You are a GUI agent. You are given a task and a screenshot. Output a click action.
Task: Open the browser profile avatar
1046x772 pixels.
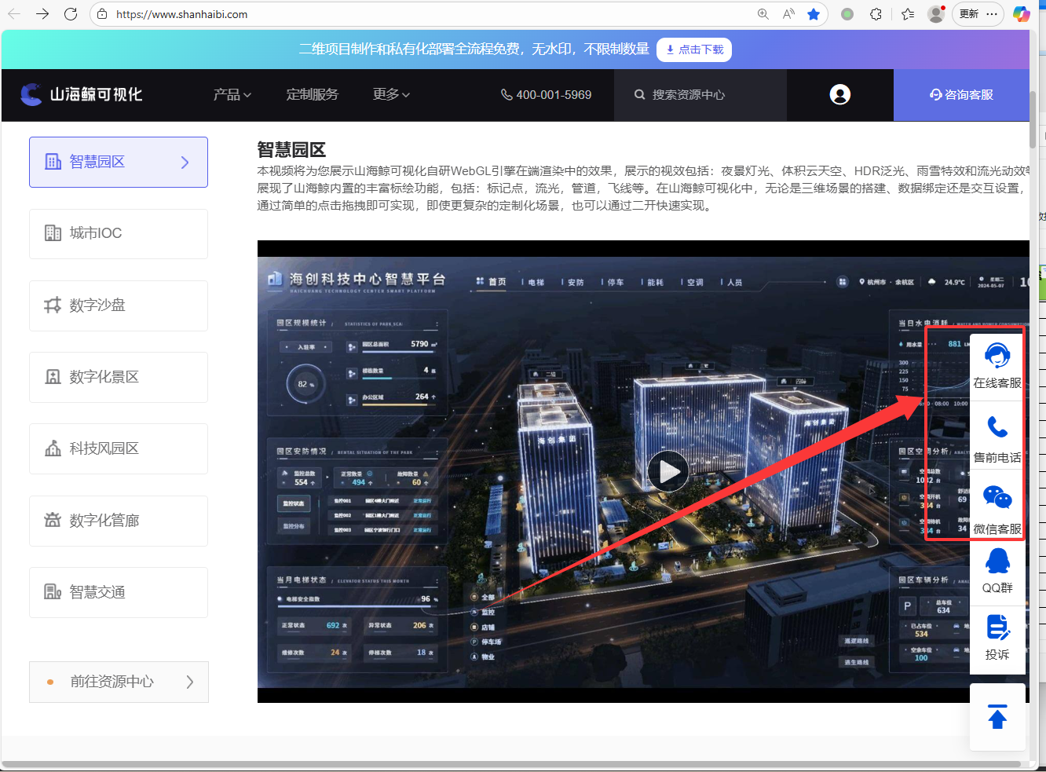936,14
